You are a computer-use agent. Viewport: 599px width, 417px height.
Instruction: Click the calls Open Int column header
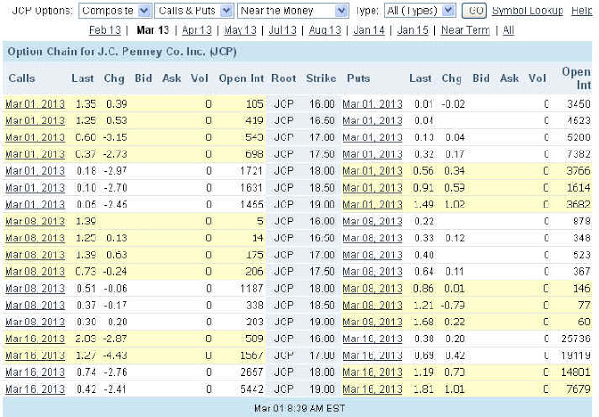241,79
